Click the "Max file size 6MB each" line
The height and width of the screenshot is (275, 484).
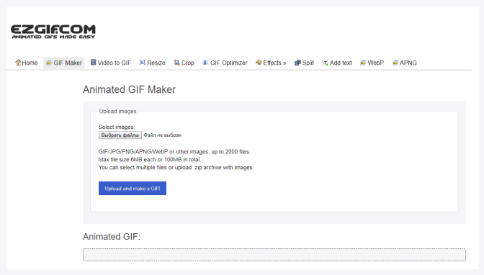(x=150, y=160)
